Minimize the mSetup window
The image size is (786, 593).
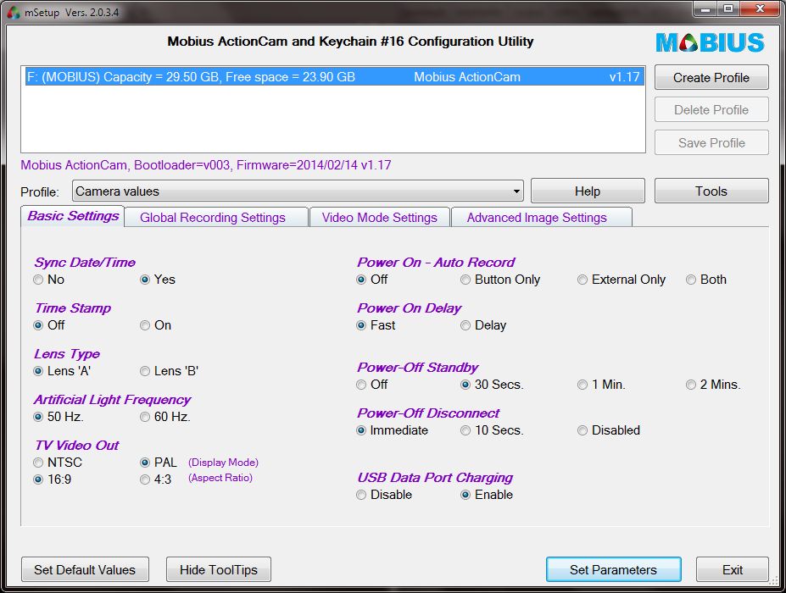click(705, 9)
